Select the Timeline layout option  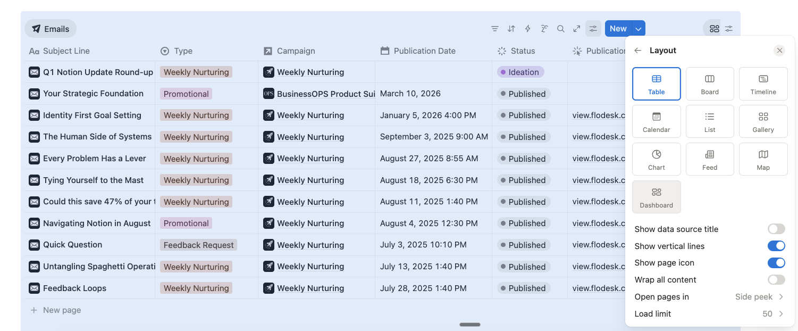point(763,84)
